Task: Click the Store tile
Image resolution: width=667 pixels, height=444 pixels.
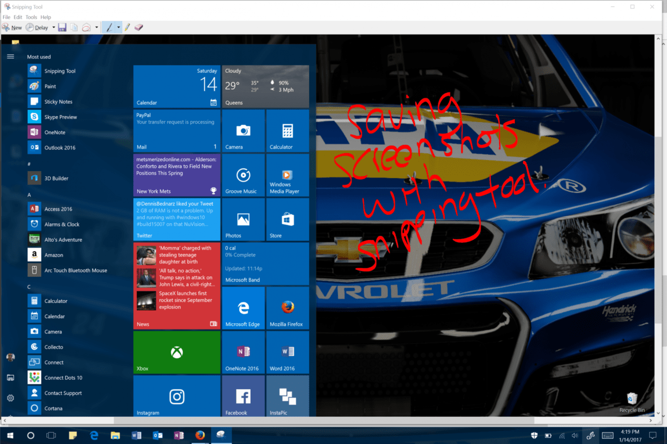Action: (288, 219)
